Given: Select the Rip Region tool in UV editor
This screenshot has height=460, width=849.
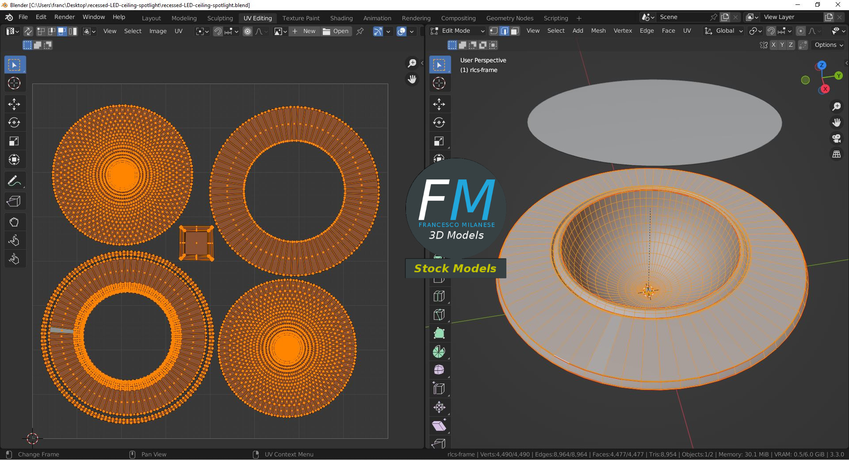Looking at the screenshot, I should 14,201.
